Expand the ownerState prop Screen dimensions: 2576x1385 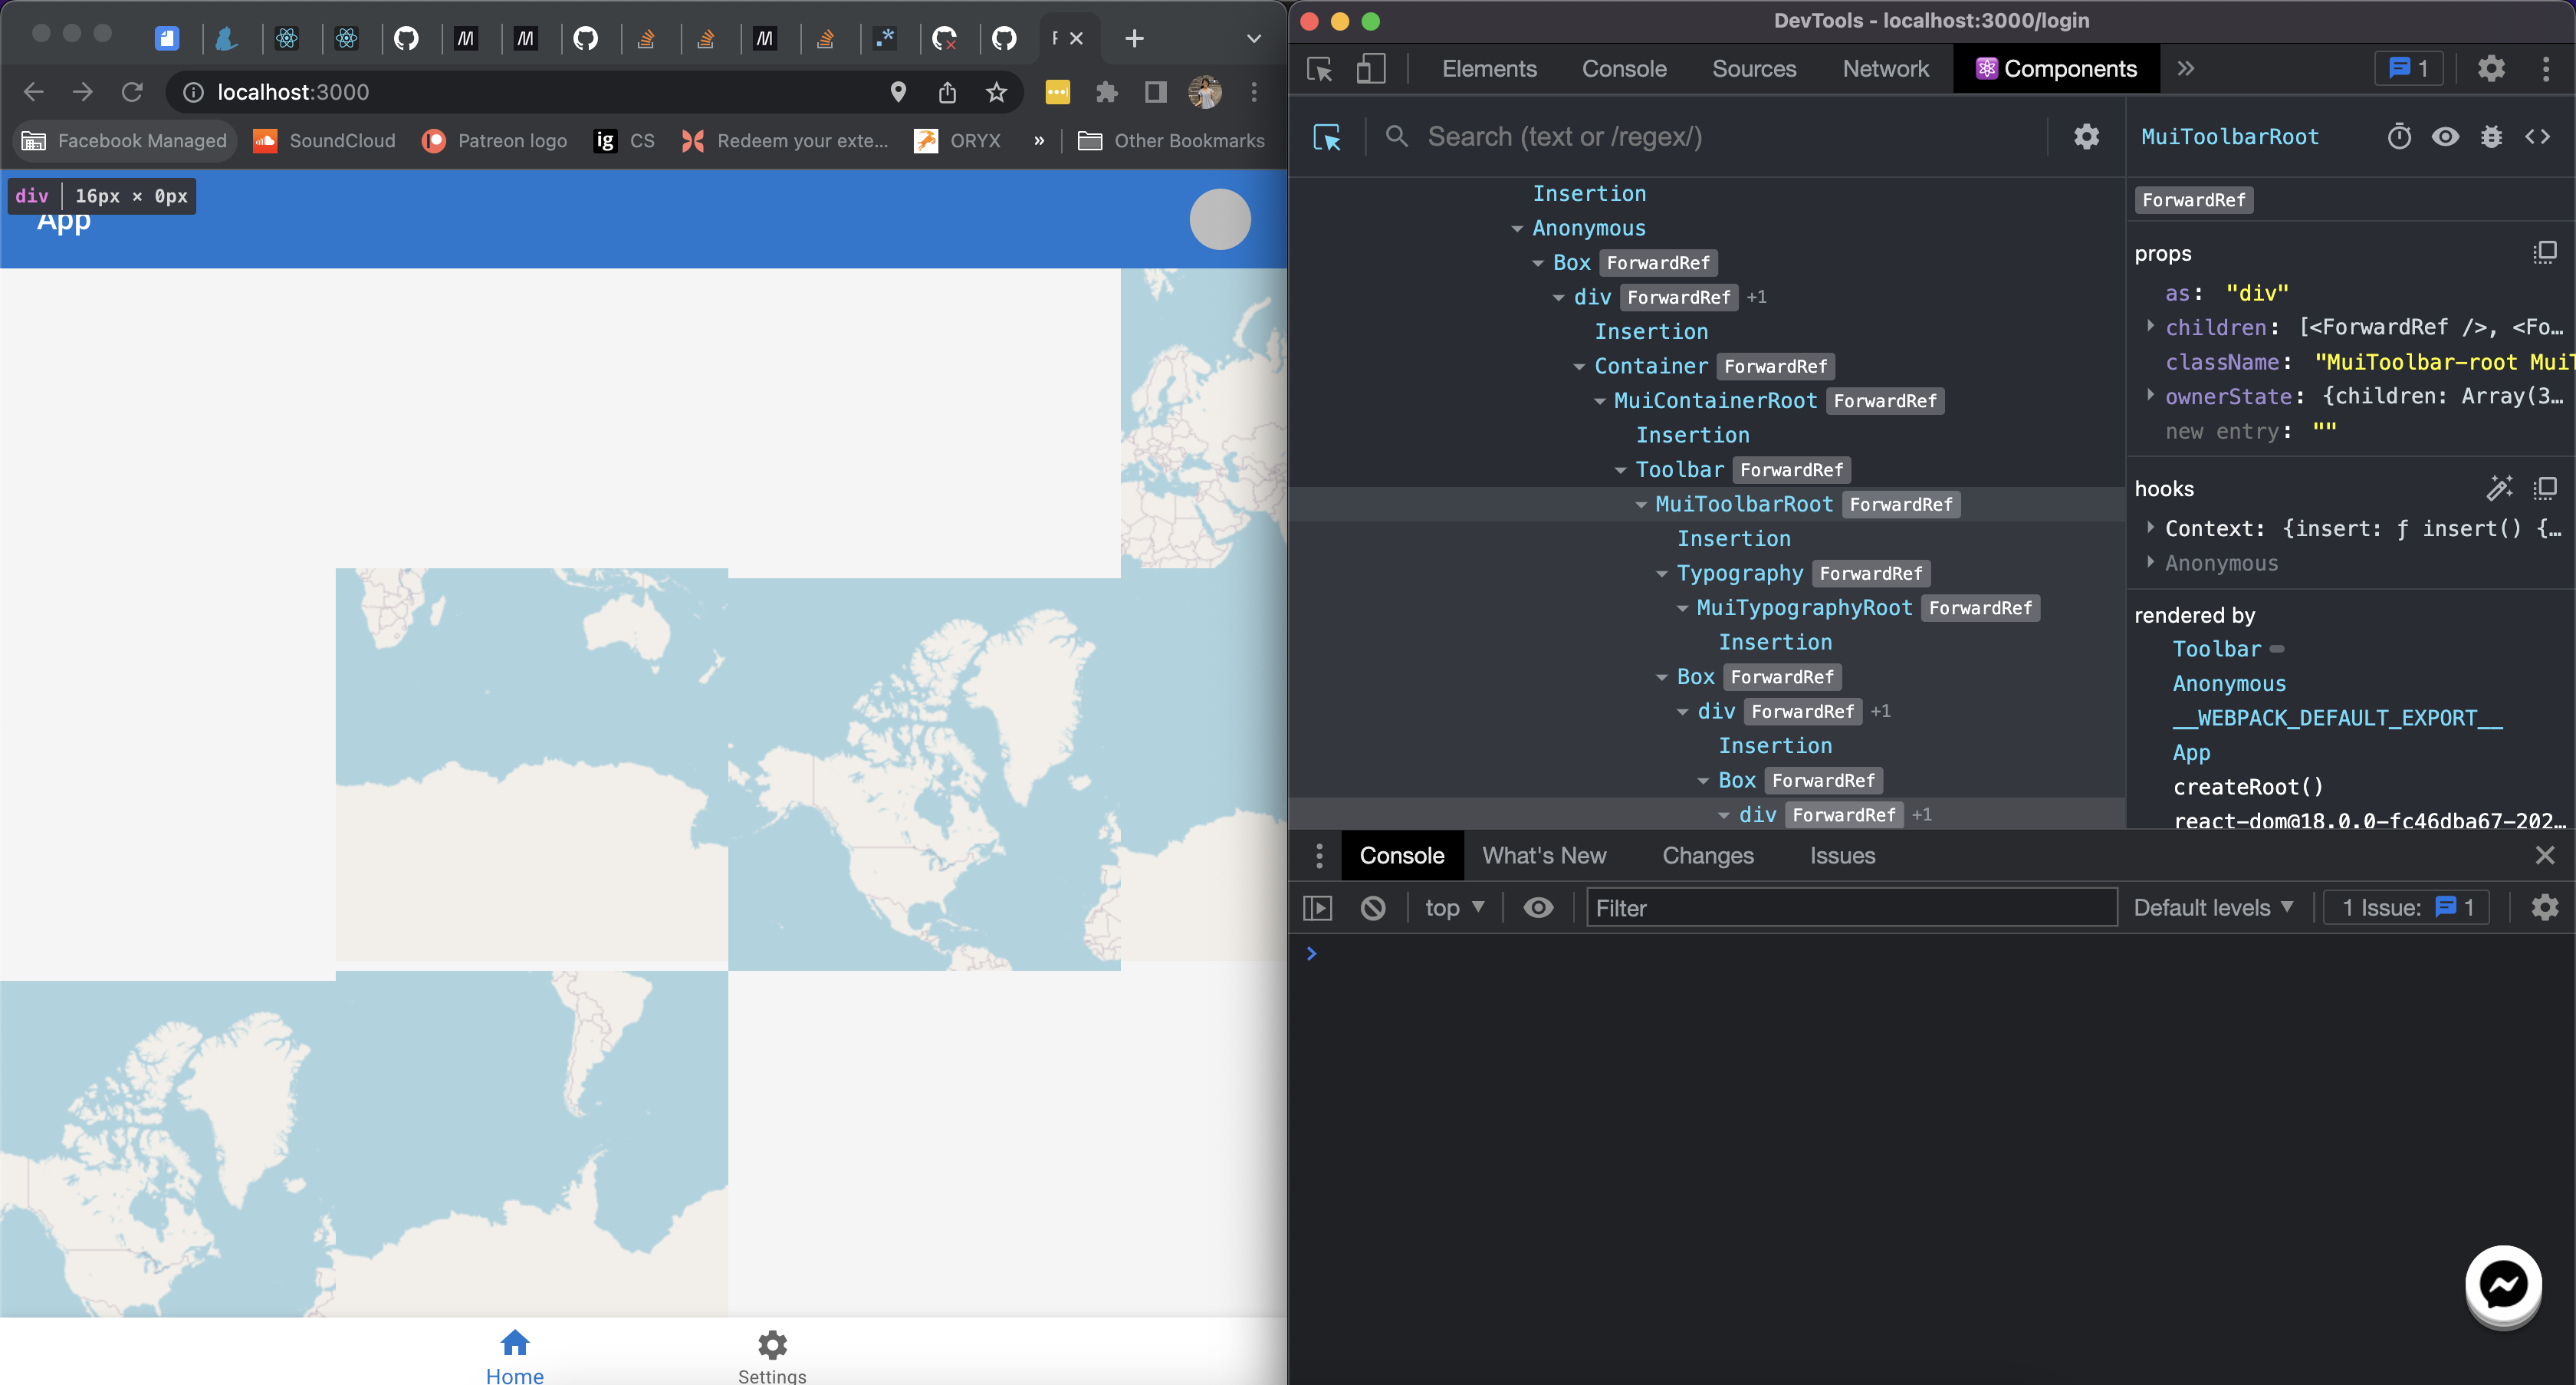2150,396
